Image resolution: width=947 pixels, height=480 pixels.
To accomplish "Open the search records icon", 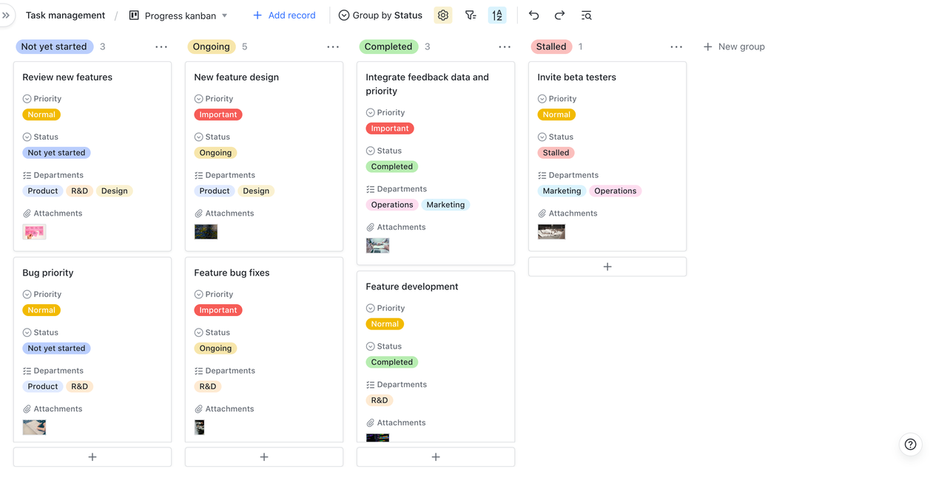I will tap(586, 16).
